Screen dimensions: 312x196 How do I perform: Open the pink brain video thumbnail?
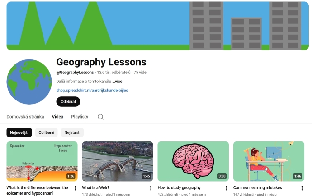point(193,161)
